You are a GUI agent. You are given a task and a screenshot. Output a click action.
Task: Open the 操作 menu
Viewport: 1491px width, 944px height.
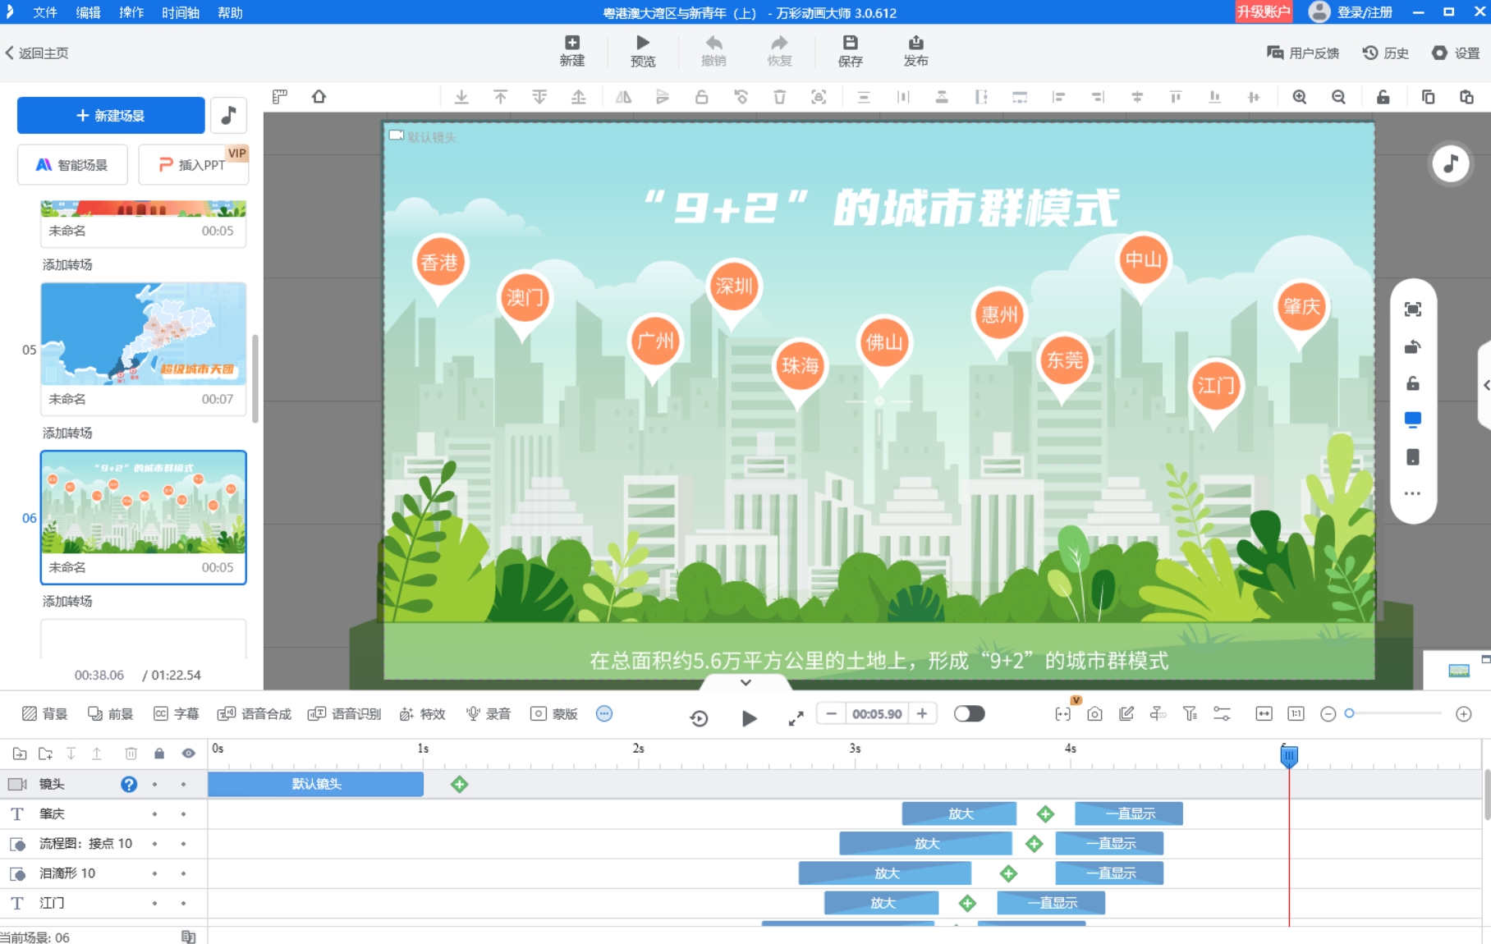point(131,12)
